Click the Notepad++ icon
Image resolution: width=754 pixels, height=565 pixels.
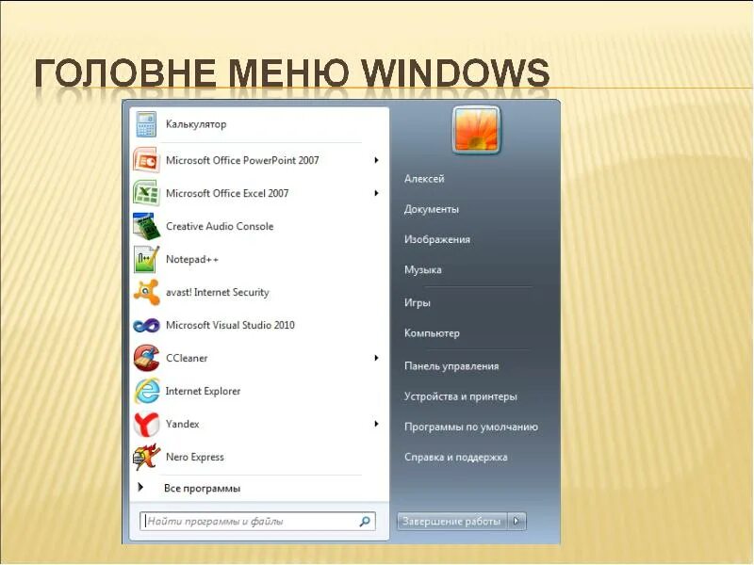146,259
